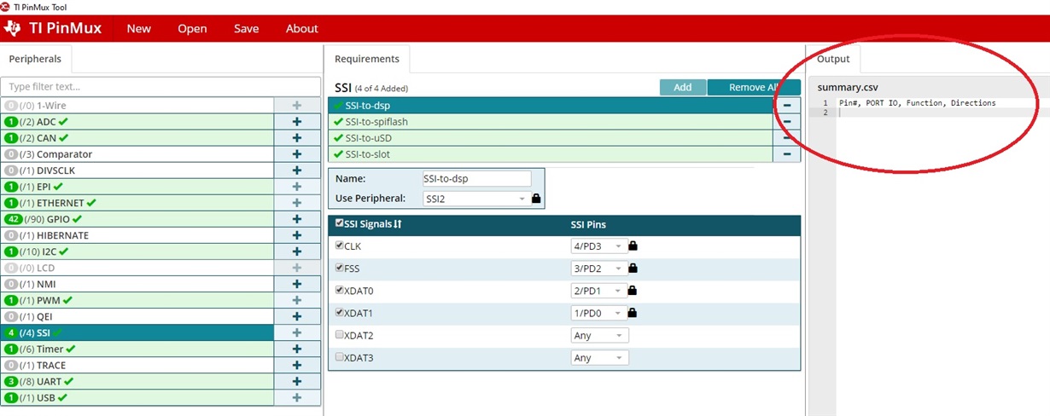Screen dimensions: 1050x416
Task: Toggle lock icon for CLK pin
Action: (x=633, y=246)
